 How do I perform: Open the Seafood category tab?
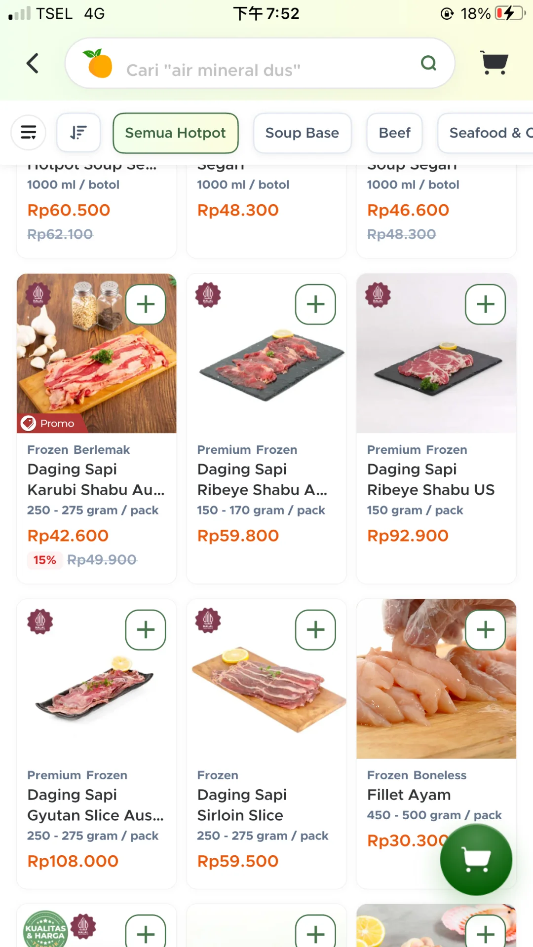pos(486,133)
